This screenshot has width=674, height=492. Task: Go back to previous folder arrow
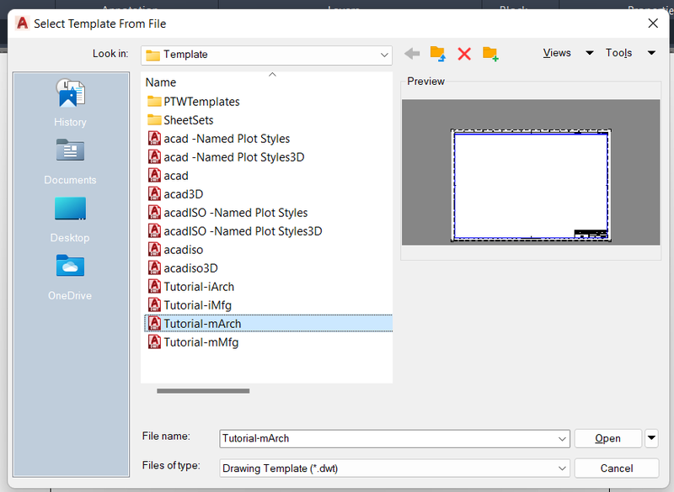coord(412,54)
